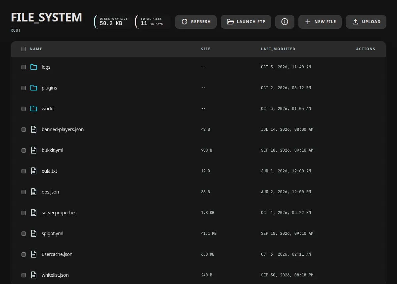Create a new file
397x284 pixels.
point(320,22)
